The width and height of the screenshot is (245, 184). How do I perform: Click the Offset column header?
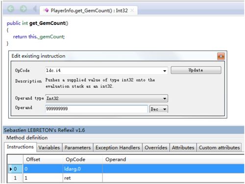[43, 159]
